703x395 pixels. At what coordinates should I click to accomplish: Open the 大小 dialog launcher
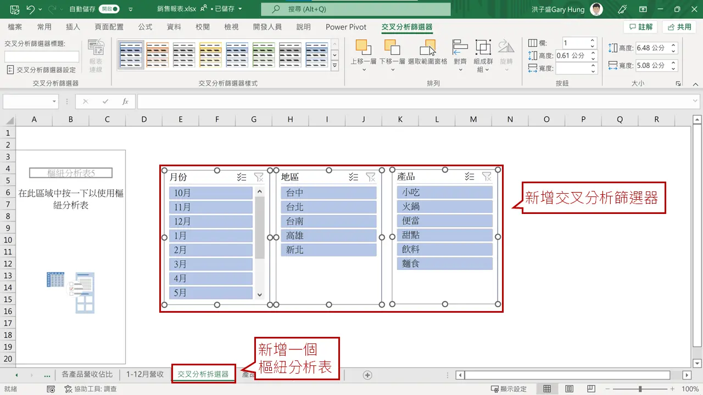pyautogui.click(x=679, y=83)
